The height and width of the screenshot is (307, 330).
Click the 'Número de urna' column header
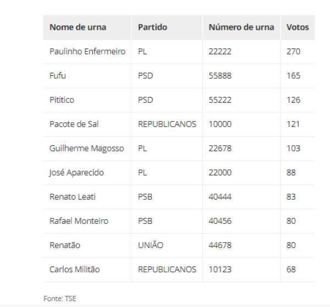[241, 28]
